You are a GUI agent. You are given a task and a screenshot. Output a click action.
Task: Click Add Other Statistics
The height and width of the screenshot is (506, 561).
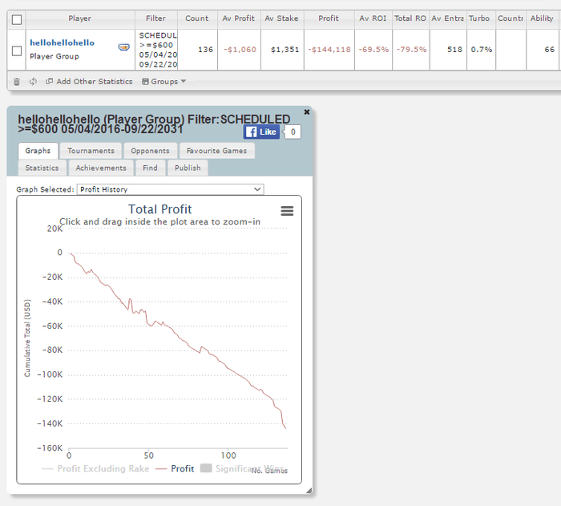point(89,82)
